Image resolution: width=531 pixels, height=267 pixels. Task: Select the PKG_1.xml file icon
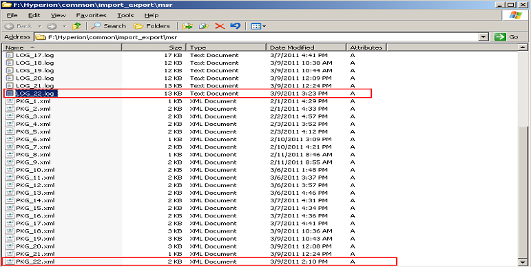10,101
